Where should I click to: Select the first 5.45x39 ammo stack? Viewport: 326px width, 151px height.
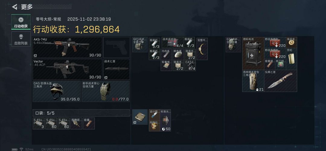click(x=39, y=123)
